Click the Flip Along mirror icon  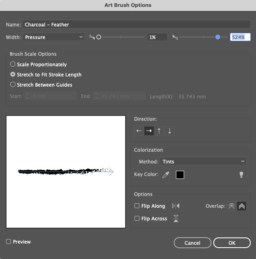pos(176,206)
